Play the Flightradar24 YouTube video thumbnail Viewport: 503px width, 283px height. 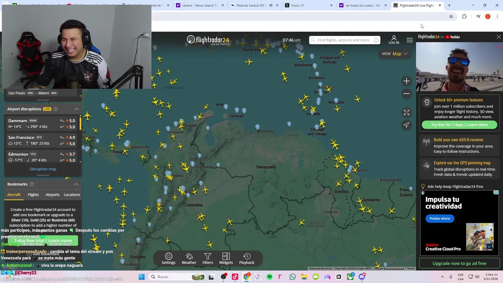click(x=459, y=67)
